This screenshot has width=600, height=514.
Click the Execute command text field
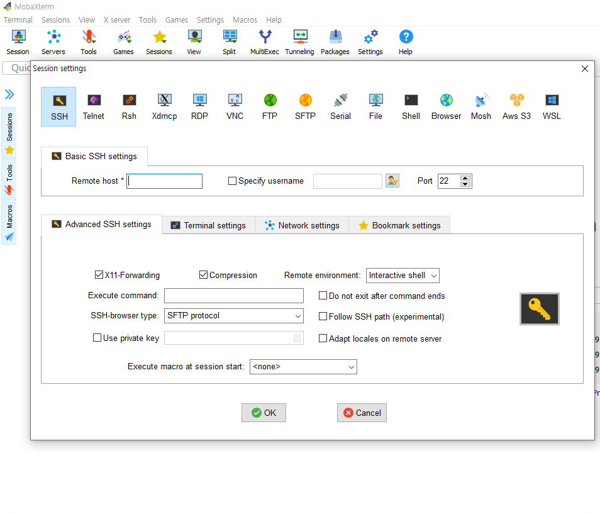(x=234, y=296)
